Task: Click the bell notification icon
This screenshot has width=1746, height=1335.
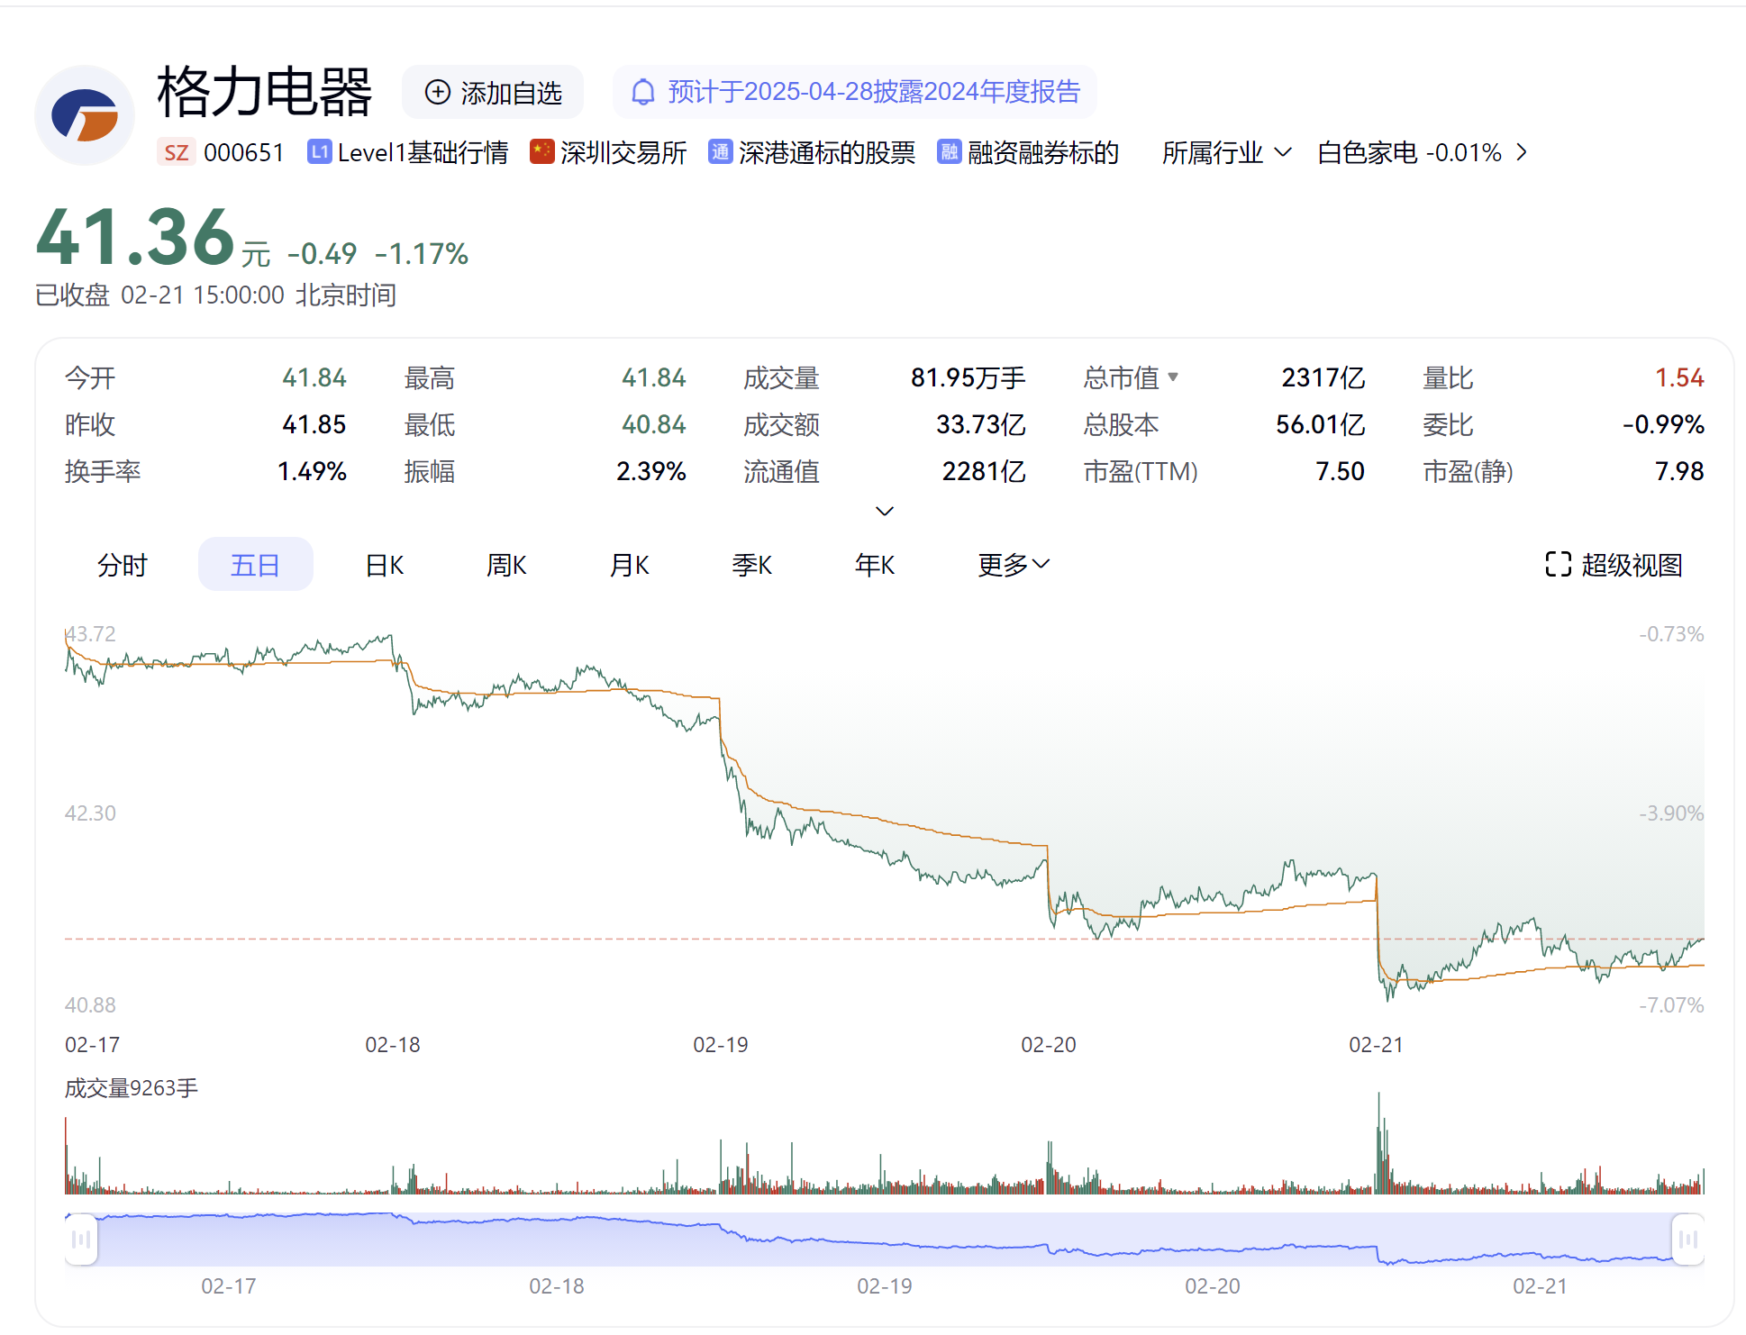Action: (x=642, y=92)
